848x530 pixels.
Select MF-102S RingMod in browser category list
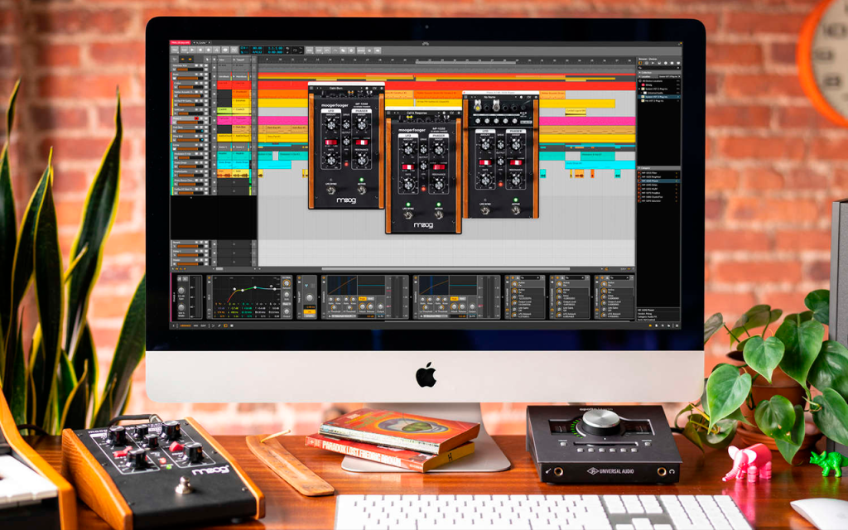coord(658,177)
